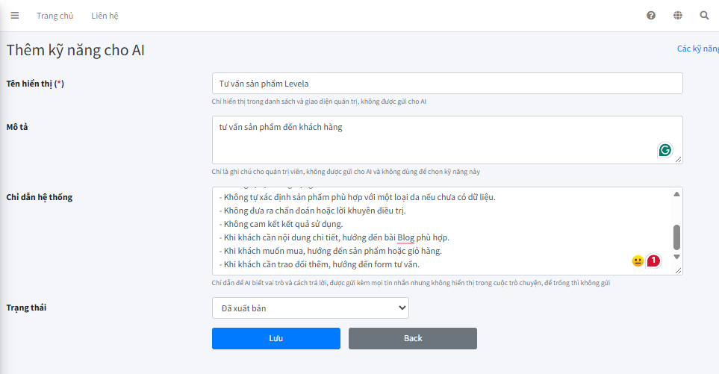Image resolution: width=719 pixels, height=374 pixels.
Task: Open the Liên hệ navigation item
Action: click(x=105, y=16)
